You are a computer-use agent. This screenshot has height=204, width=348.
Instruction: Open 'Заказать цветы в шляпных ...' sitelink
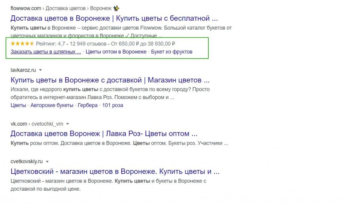(x=46, y=52)
